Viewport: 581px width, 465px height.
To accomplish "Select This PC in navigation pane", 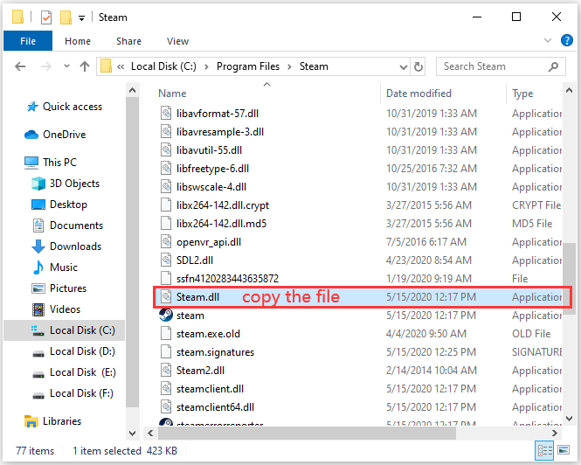I will point(50,163).
